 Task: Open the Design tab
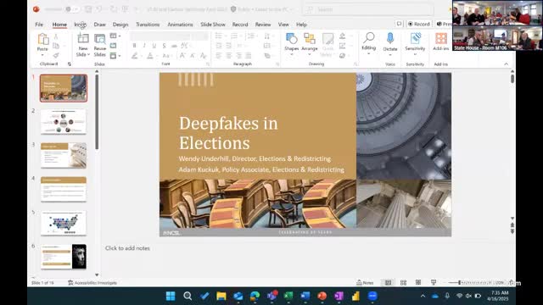pyautogui.click(x=120, y=25)
